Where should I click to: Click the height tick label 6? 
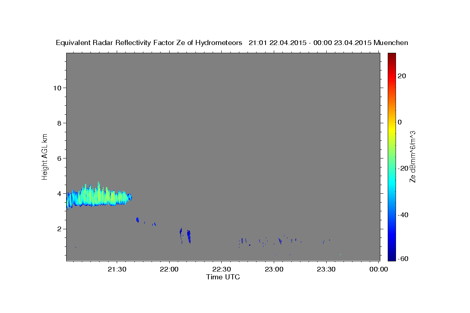click(59, 158)
